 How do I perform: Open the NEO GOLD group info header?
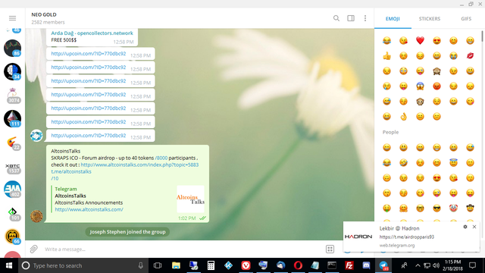pyautogui.click(x=48, y=18)
